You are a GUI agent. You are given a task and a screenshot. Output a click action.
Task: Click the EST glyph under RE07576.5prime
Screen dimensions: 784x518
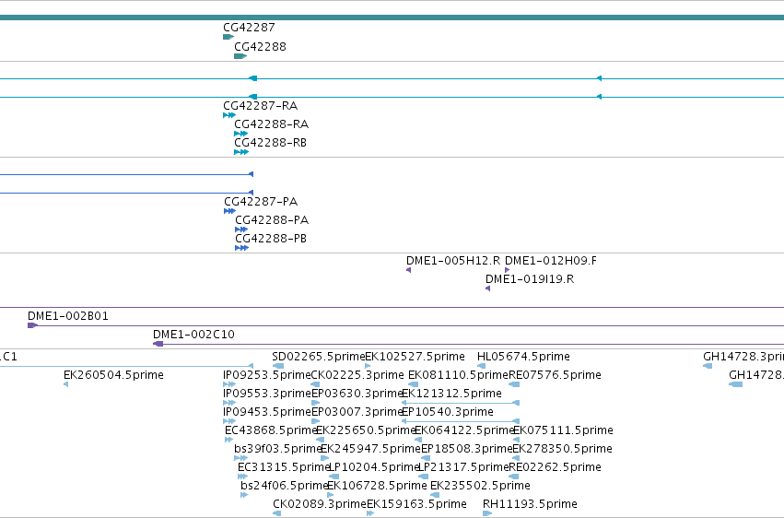(x=514, y=384)
